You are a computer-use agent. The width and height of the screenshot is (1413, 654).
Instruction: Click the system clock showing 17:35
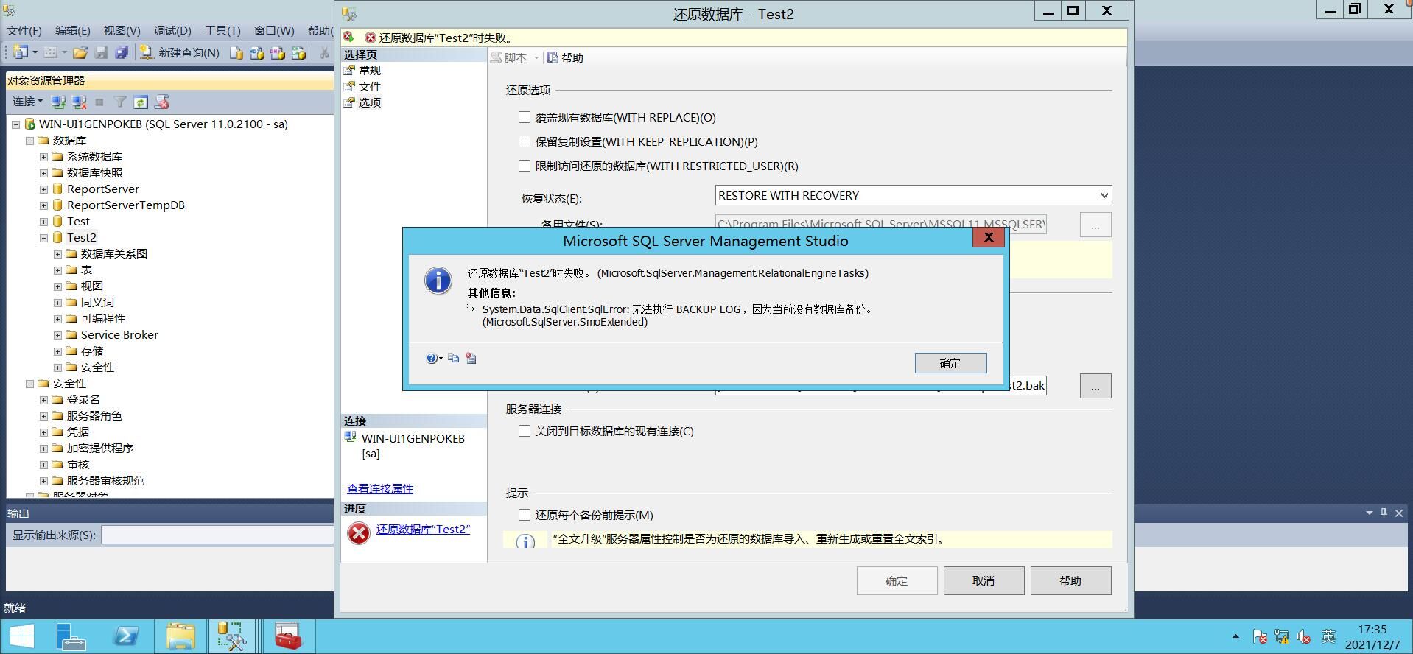coord(1372,630)
